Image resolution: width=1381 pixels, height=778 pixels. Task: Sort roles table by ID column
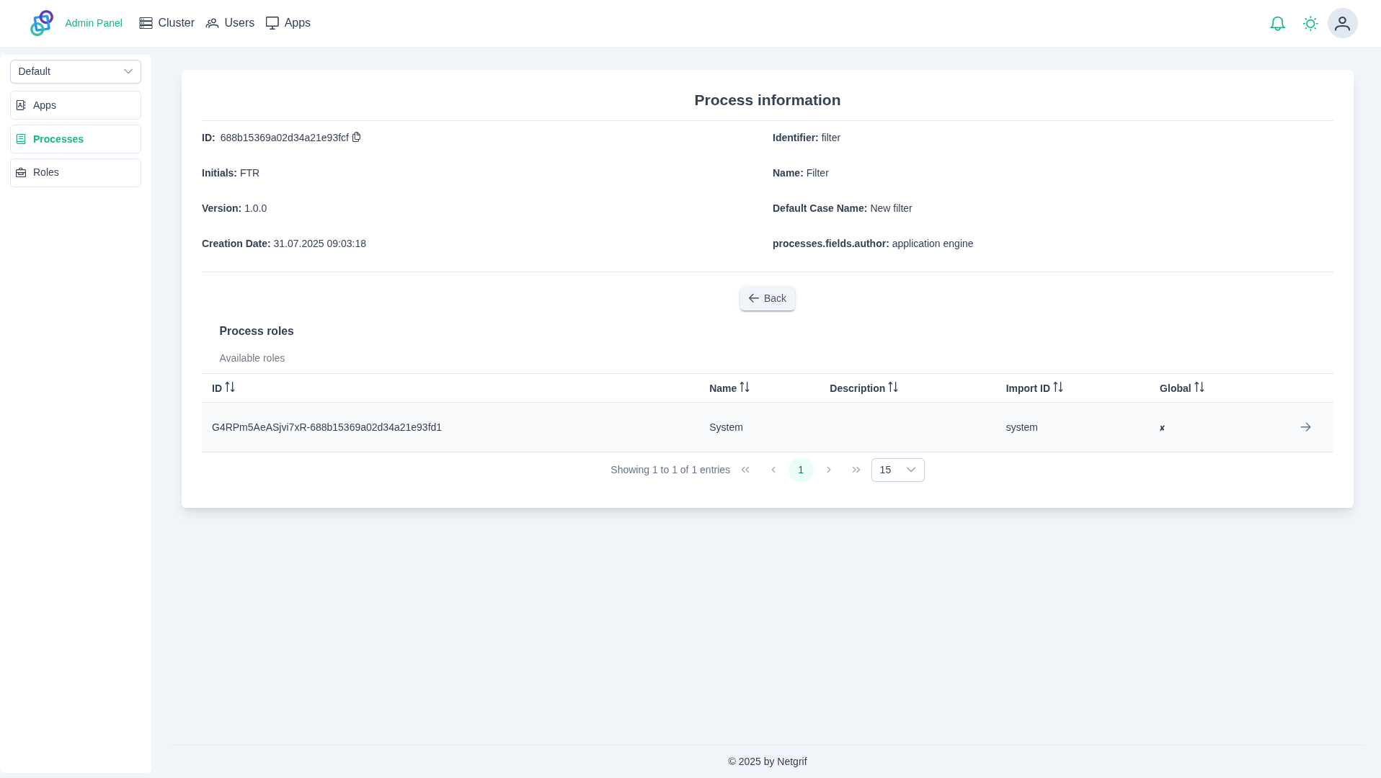coord(229,388)
